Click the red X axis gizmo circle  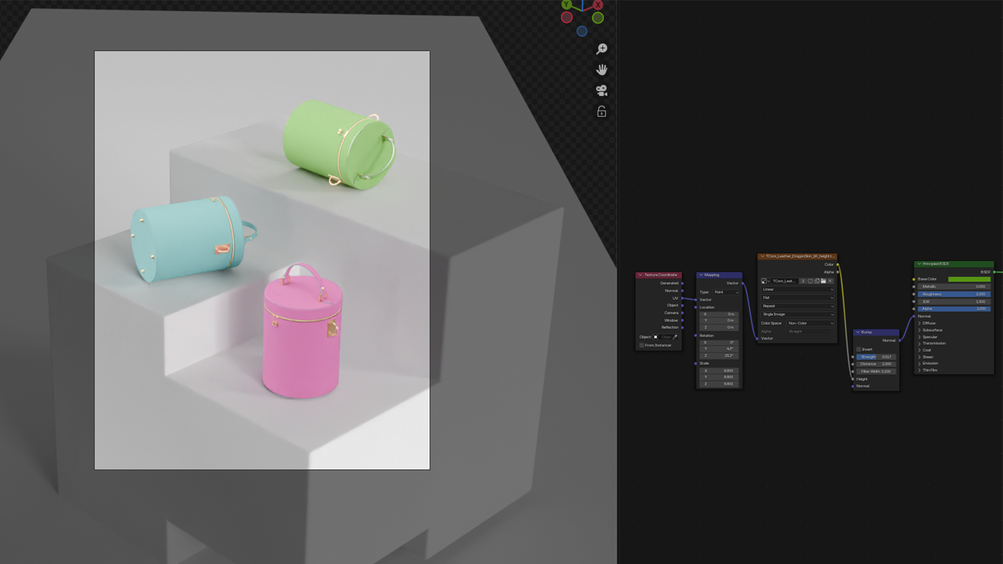click(x=598, y=5)
